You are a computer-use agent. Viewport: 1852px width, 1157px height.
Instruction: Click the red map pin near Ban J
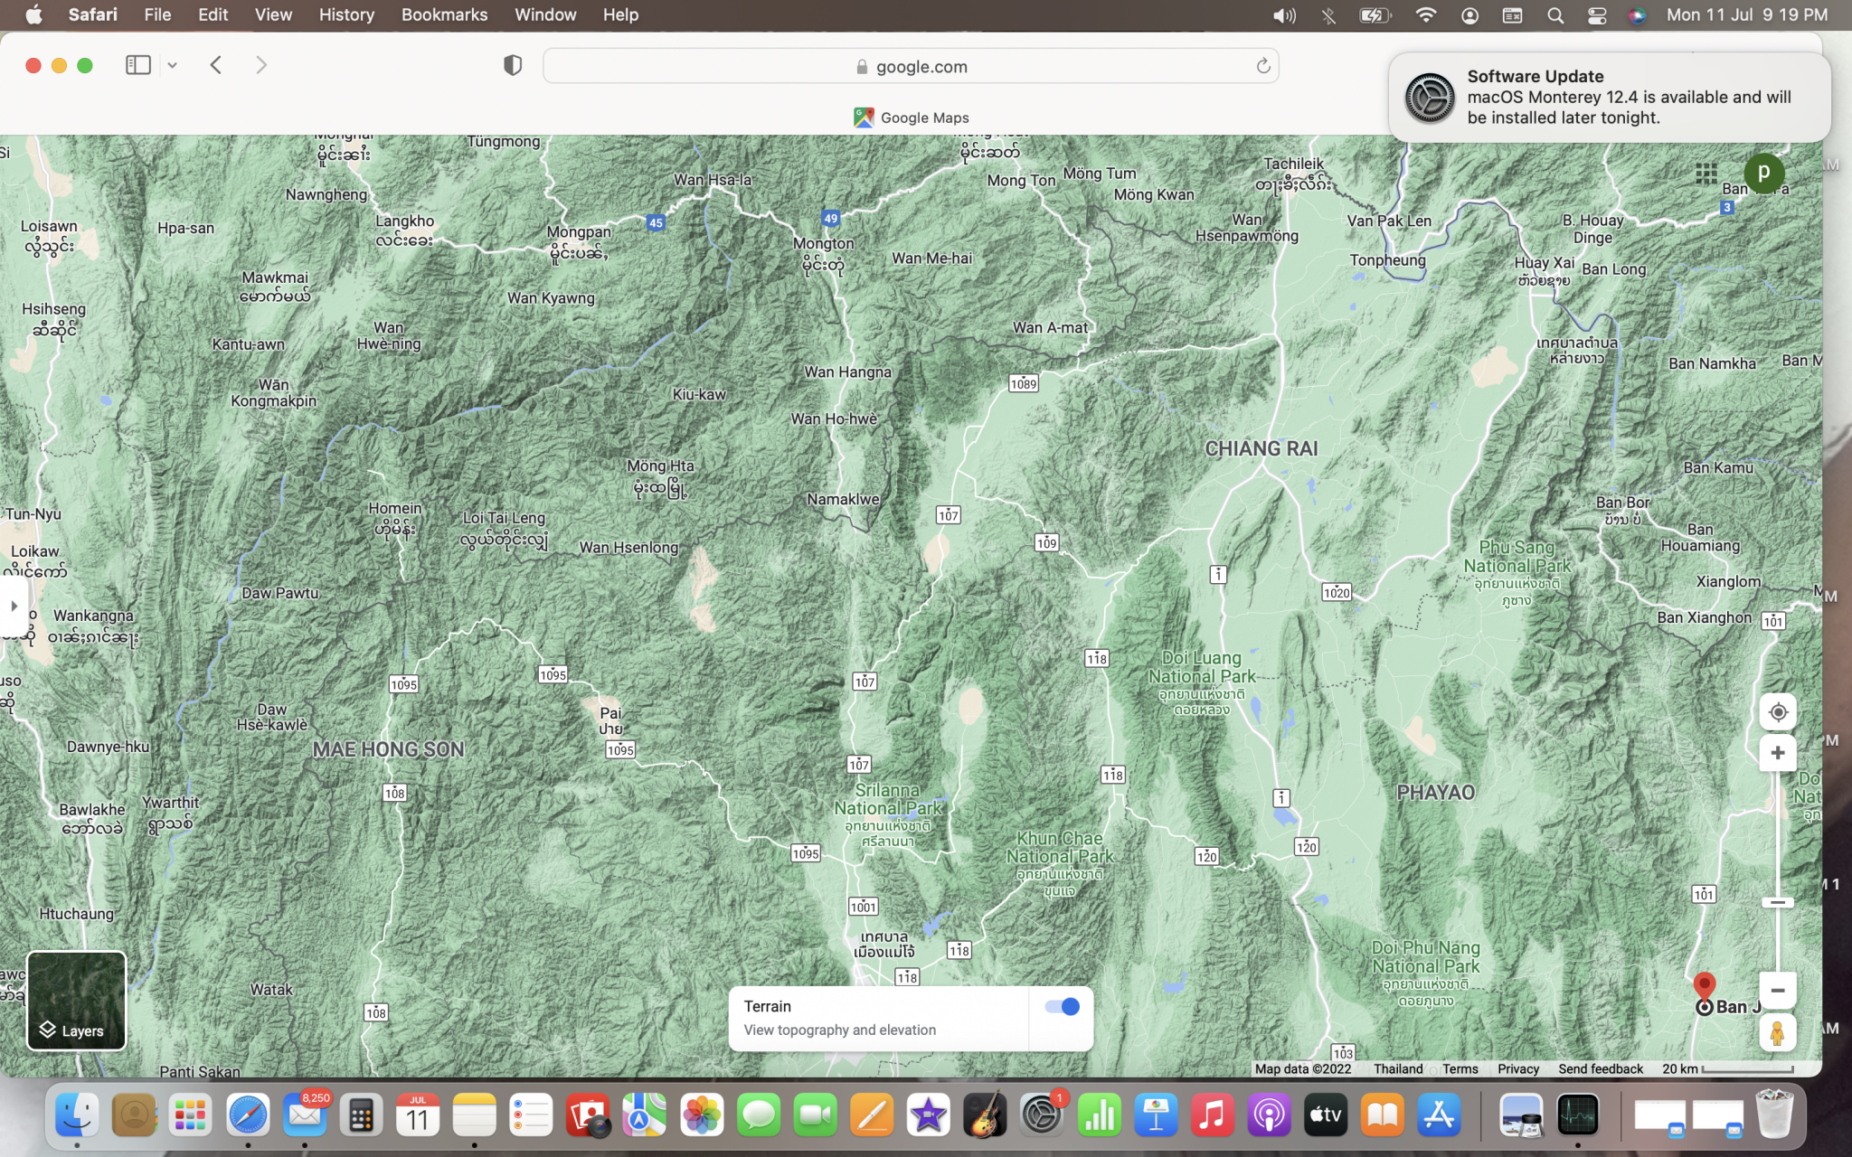1704,987
